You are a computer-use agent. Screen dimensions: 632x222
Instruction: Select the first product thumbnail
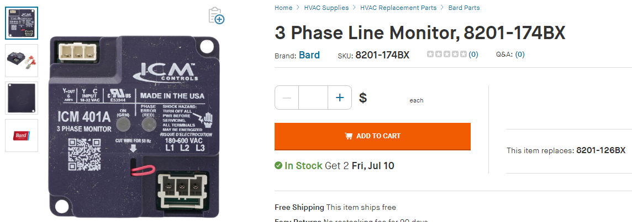(x=22, y=23)
